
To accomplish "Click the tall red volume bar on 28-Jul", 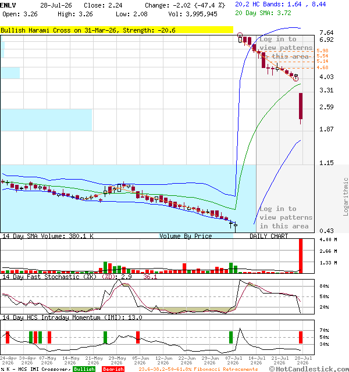I will (x=301, y=256).
